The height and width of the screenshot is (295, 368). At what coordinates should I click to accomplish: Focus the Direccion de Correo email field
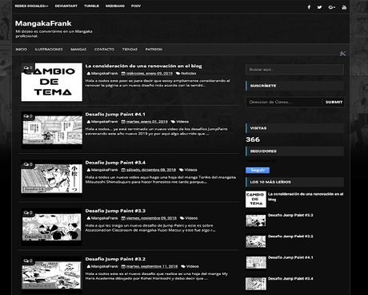(284, 102)
